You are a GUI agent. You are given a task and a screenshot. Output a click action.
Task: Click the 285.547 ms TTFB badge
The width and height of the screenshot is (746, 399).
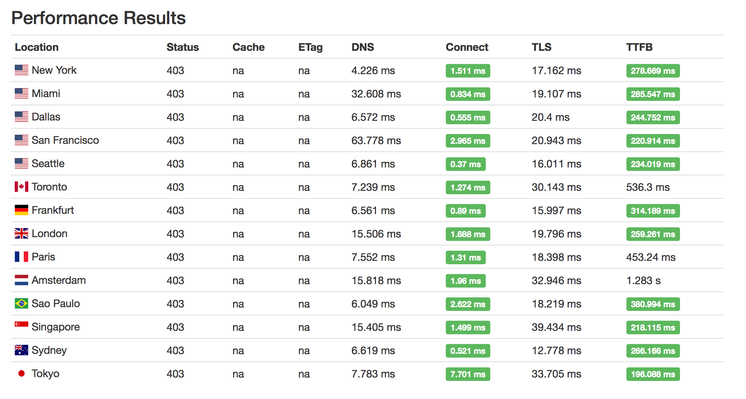[x=653, y=94]
